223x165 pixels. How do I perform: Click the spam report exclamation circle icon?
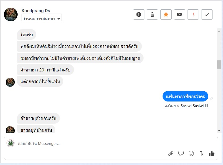click(x=139, y=14)
